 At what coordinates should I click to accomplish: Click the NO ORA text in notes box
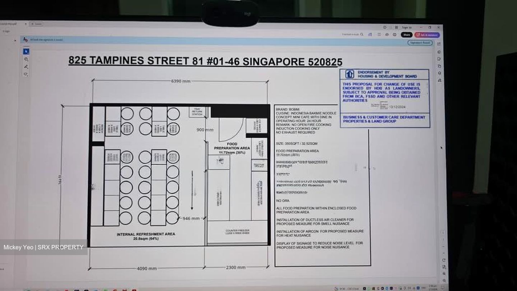pyautogui.click(x=283, y=200)
